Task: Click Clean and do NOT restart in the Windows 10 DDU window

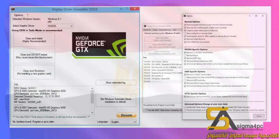Action: pos(162,46)
